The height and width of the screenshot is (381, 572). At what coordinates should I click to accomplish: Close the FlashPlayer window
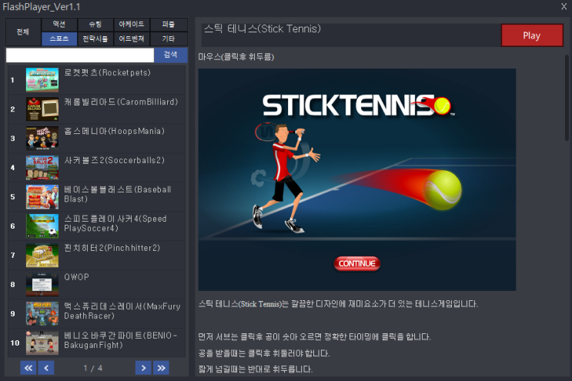tap(564, 6)
